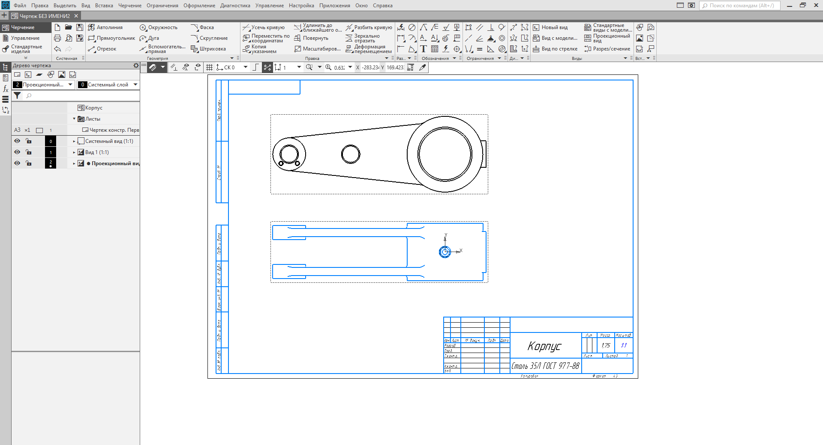This screenshot has width=823, height=445.
Task: Click the magnet snapping icon
Action: tap(153, 67)
